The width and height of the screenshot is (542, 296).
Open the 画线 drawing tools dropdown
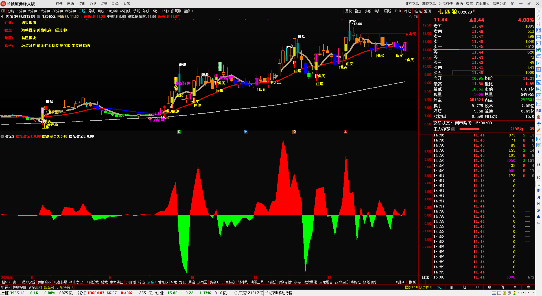pos(388,11)
